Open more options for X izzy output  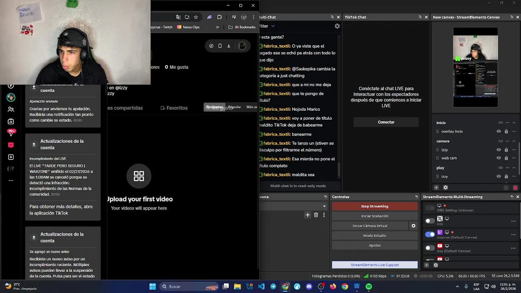click(513, 221)
